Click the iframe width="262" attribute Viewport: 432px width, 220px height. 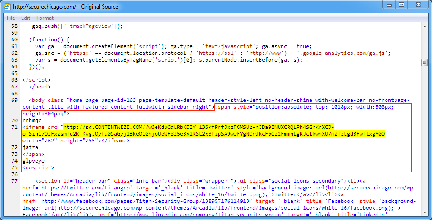pyautogui.click(x=40, y=141)
